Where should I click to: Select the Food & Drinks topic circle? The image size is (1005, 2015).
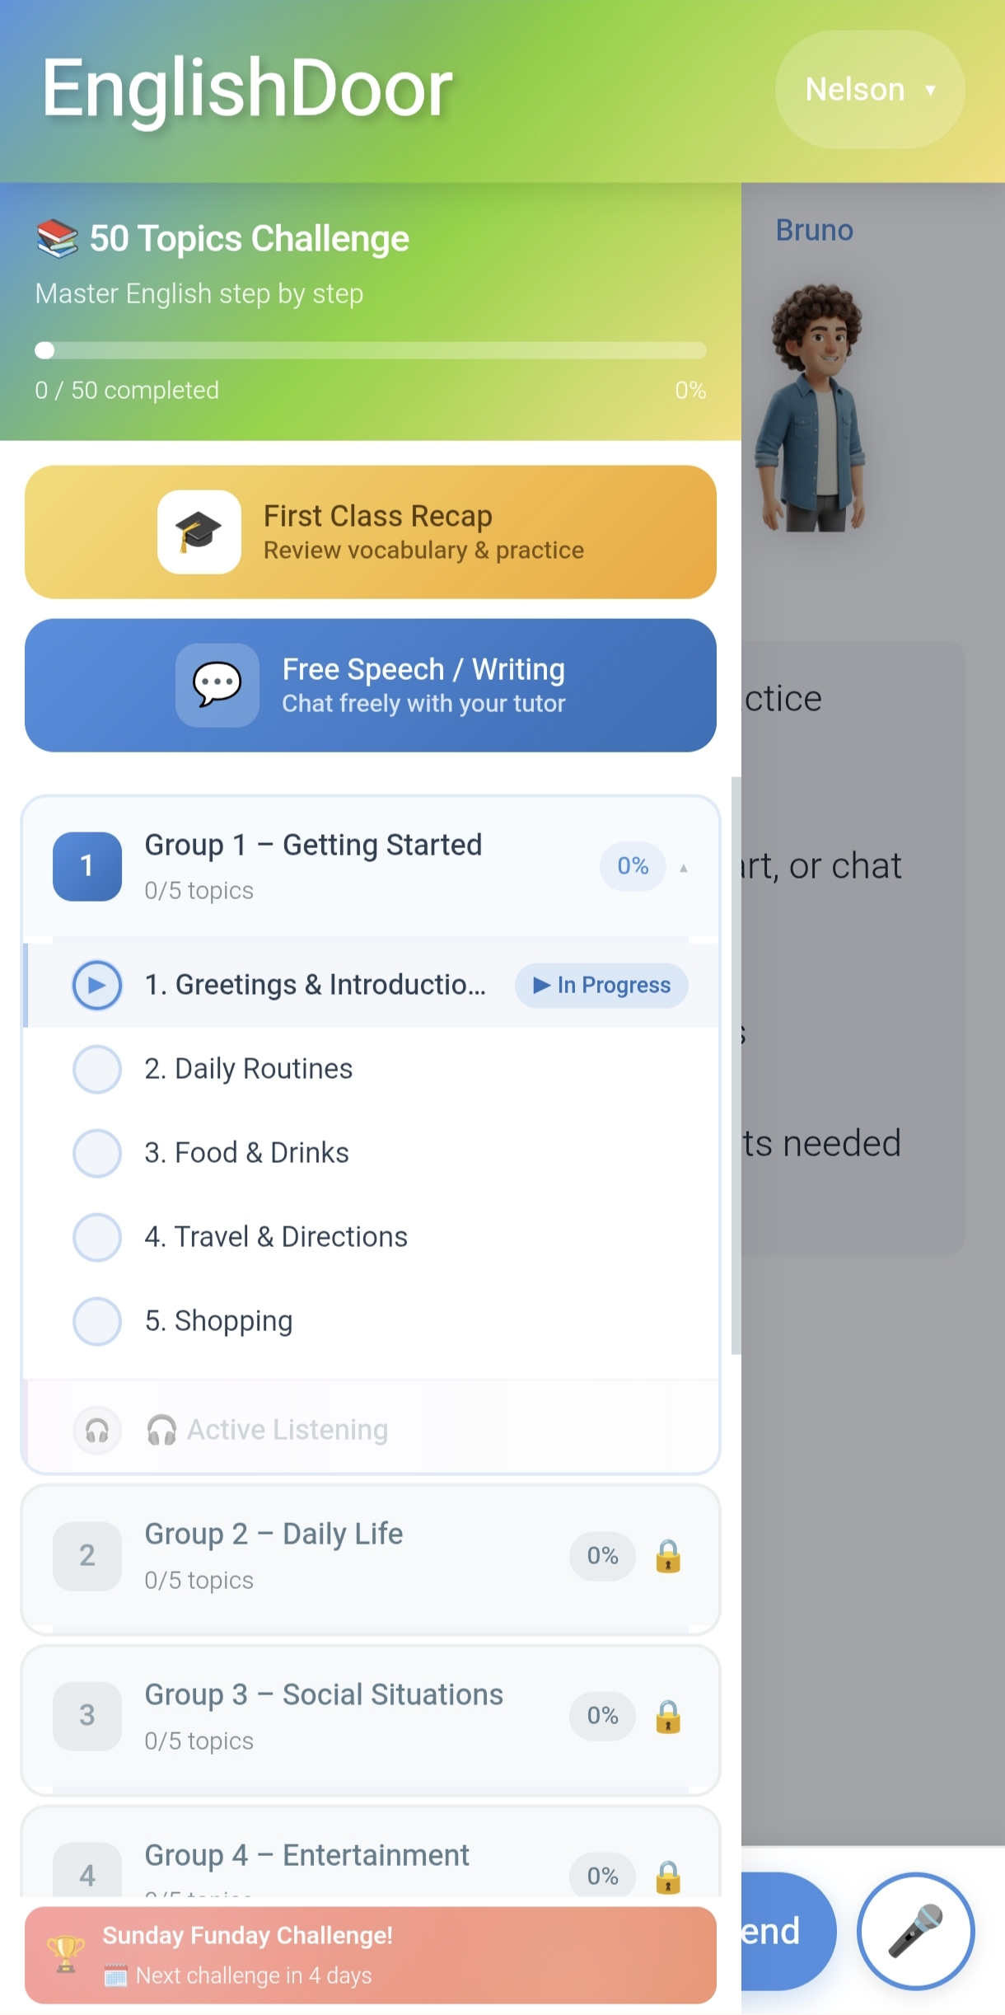coord(97,1153)
